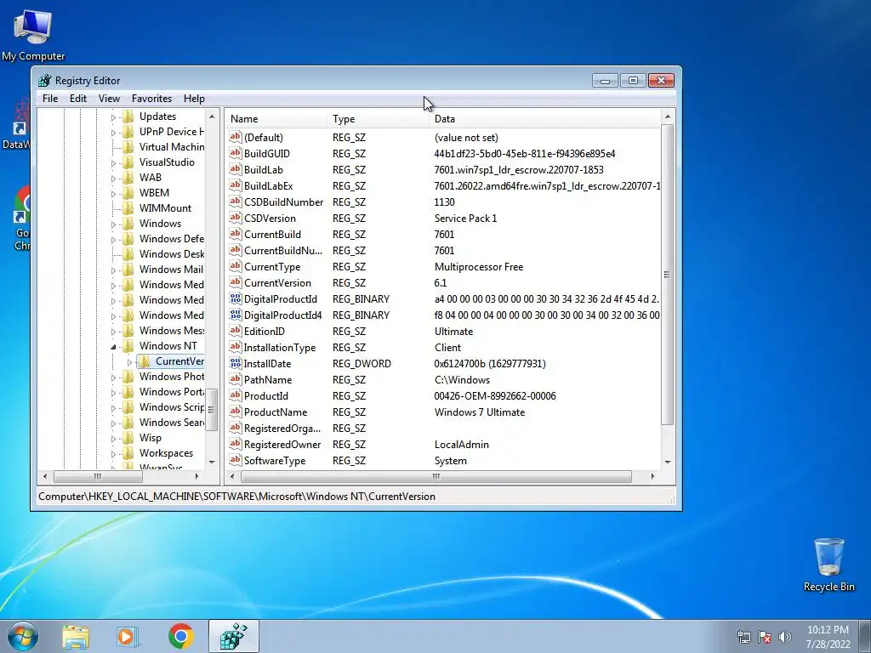Select the InstallDate DWORD icon
The height and width of the screenshot is (653, 871).
[236, 363]
